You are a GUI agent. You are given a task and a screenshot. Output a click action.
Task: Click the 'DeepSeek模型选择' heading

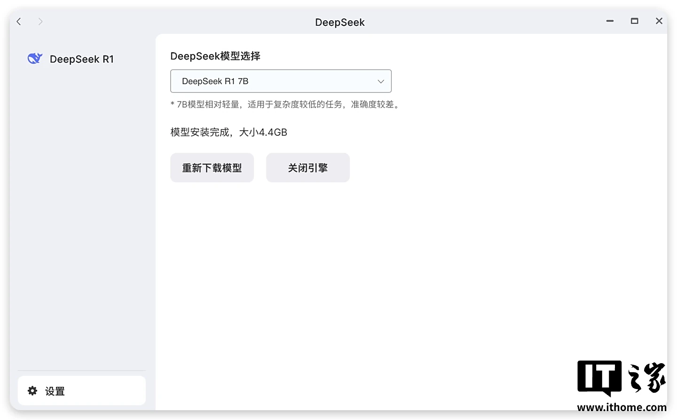pyautogui.click(x=215, y=56)
